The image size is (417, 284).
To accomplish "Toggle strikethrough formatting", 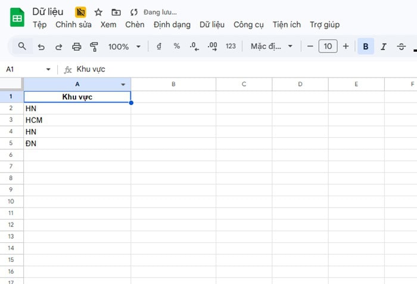I will 401,47.
